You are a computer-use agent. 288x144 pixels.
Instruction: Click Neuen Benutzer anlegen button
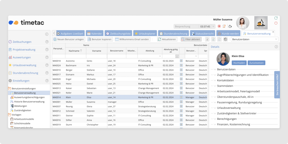click(x=68, y=39)
